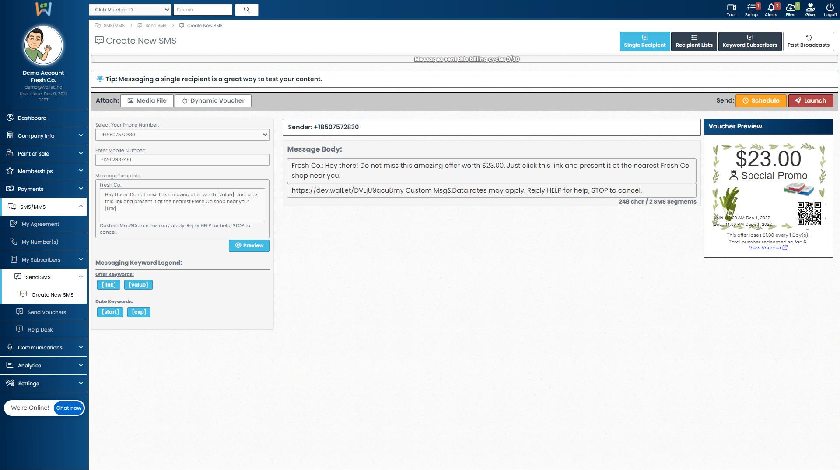Open the Tour video icon
The width and height of the screenshot is (840, 470).
tap(731, 10)
